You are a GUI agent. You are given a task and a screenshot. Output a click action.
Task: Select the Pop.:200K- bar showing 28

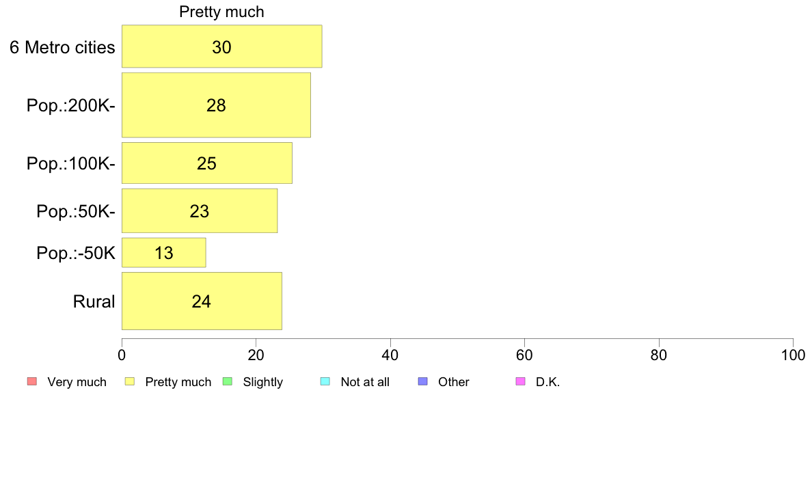216,105
